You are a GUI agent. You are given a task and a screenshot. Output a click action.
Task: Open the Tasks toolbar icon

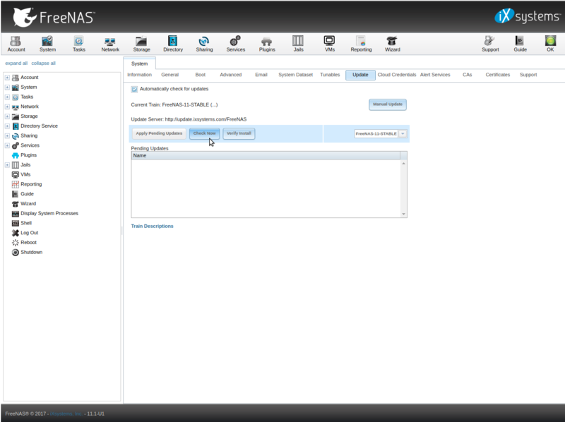[79, 44]
